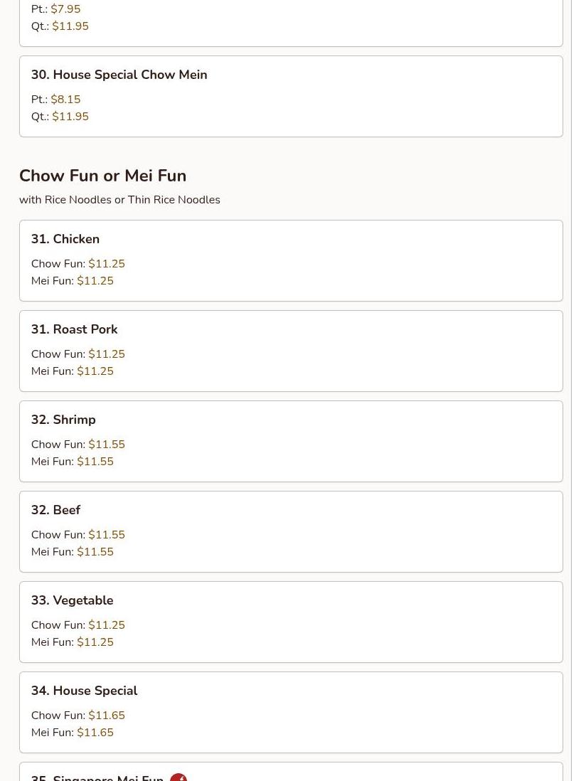Click the Rice Noodles section description text
The height and width of the screenshot is (781, 586).
pyautogui.click(x=119, y=200)
